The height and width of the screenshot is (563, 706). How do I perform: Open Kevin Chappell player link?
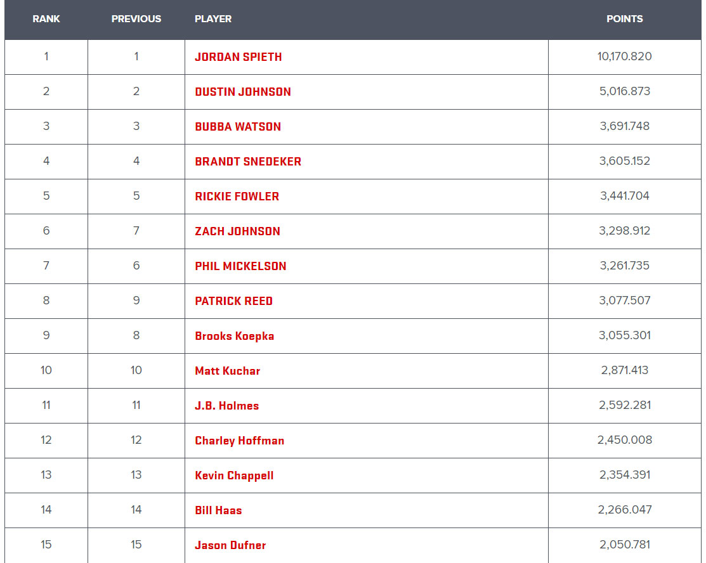(x=234, y=476)
